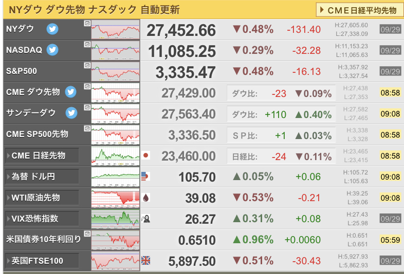This screenshot has width=404, height=274.
Task: Click the grim reaper icon for VIX
Action: pos(145,219)
